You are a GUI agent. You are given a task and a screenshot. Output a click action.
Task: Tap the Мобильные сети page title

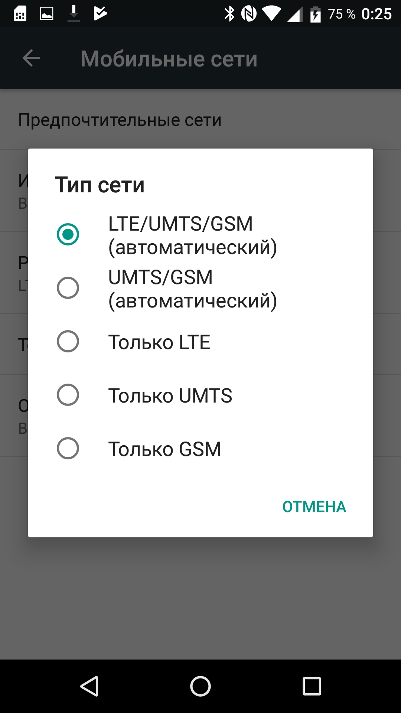(169, 59)
